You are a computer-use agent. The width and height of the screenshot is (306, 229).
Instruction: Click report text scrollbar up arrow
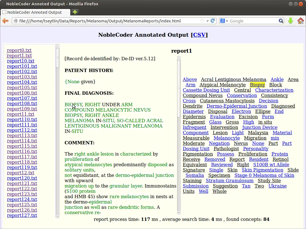point(179,58)
